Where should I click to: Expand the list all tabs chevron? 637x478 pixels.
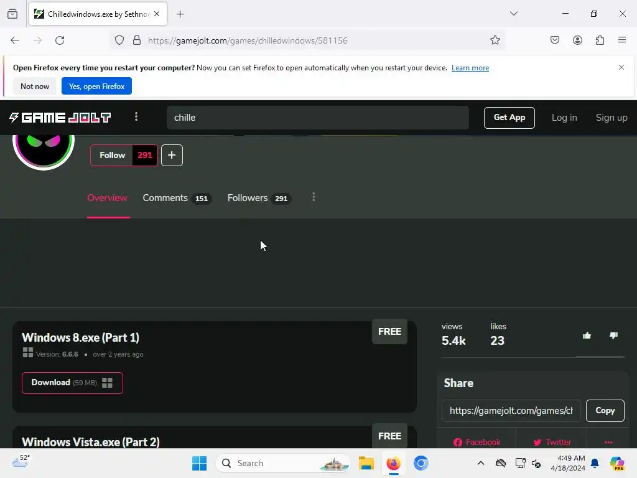[514, 14]
